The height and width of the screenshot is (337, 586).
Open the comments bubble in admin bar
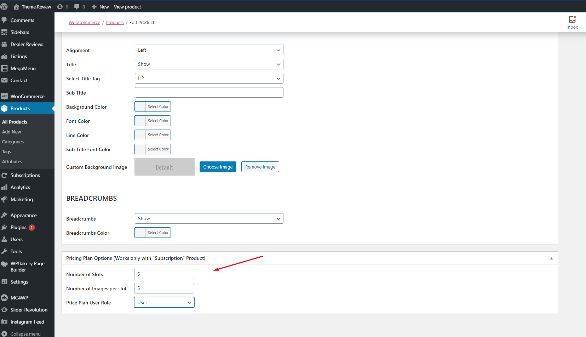point(77,7)
